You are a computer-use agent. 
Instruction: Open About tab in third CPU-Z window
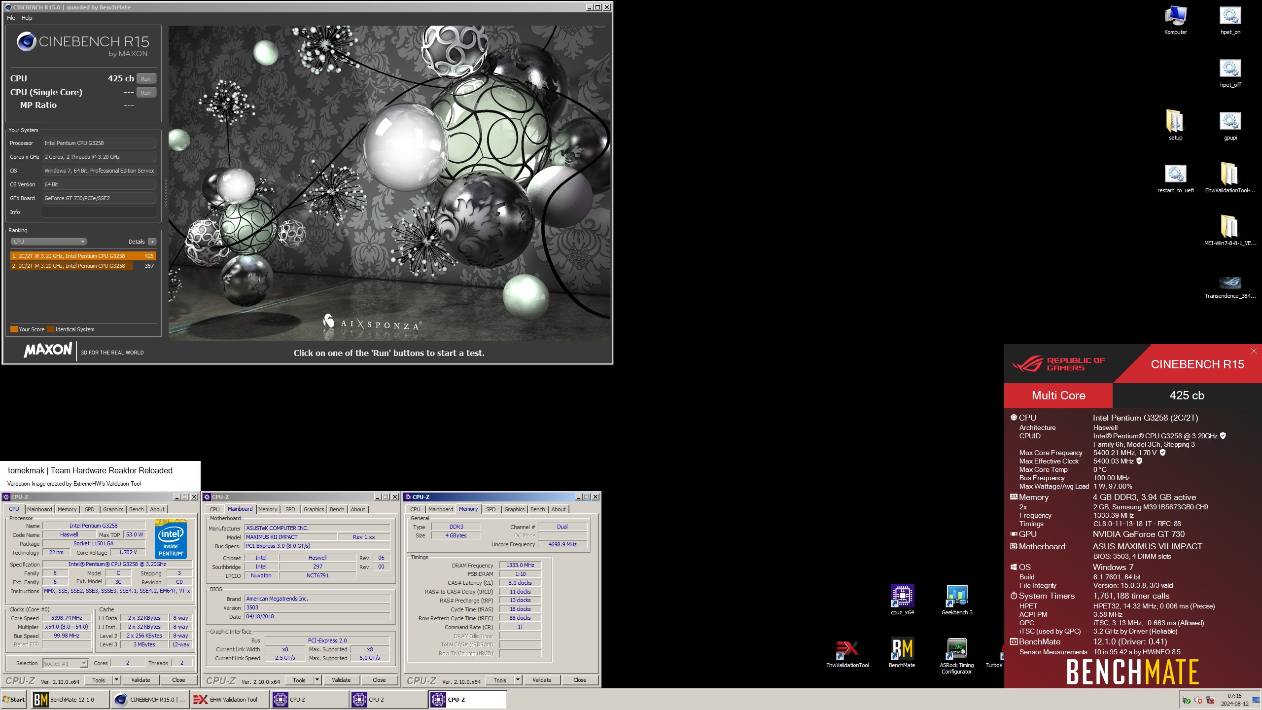(x=559, y=509)
